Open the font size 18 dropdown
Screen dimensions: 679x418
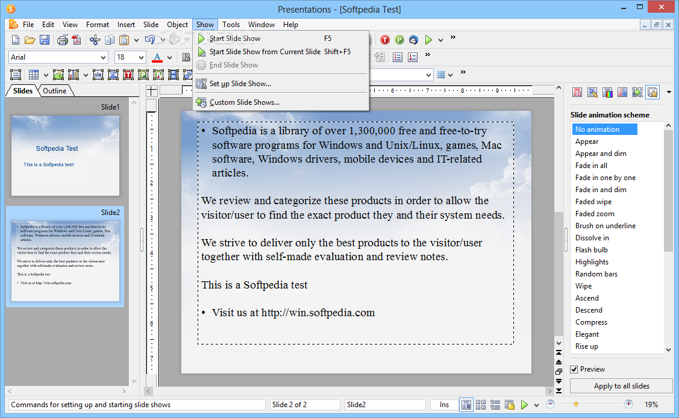141,58
